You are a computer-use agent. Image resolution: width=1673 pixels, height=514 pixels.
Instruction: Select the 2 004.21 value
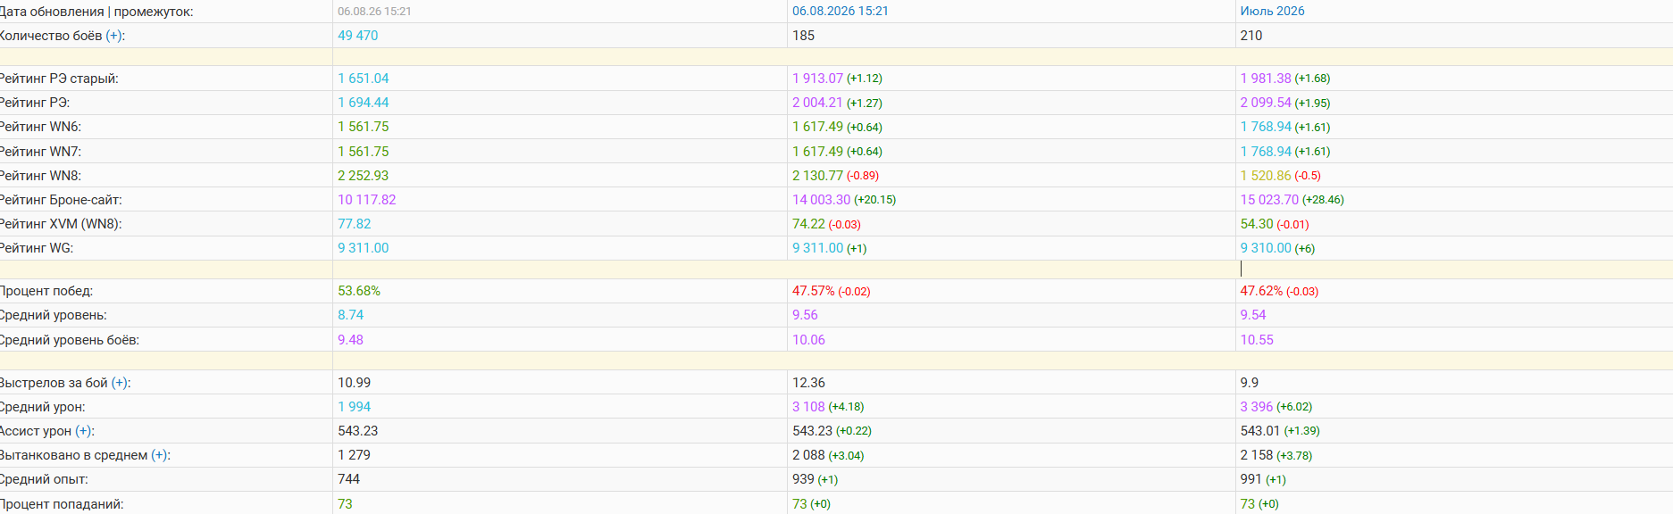[817, 103]
